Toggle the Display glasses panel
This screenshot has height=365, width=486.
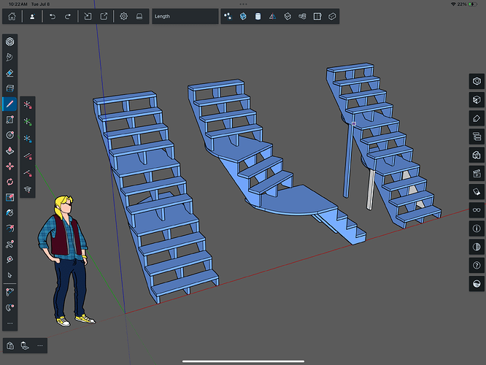pyautogui.click(x=477, y=209)
